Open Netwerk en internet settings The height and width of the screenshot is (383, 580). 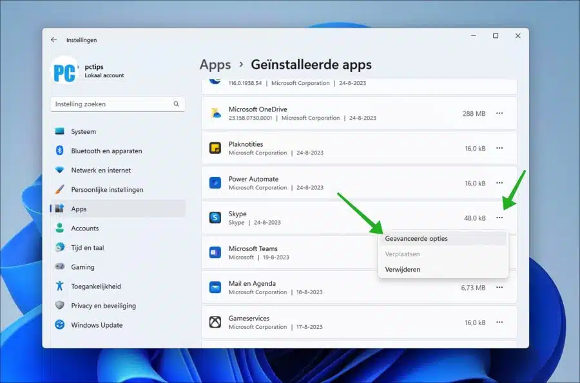118,170
